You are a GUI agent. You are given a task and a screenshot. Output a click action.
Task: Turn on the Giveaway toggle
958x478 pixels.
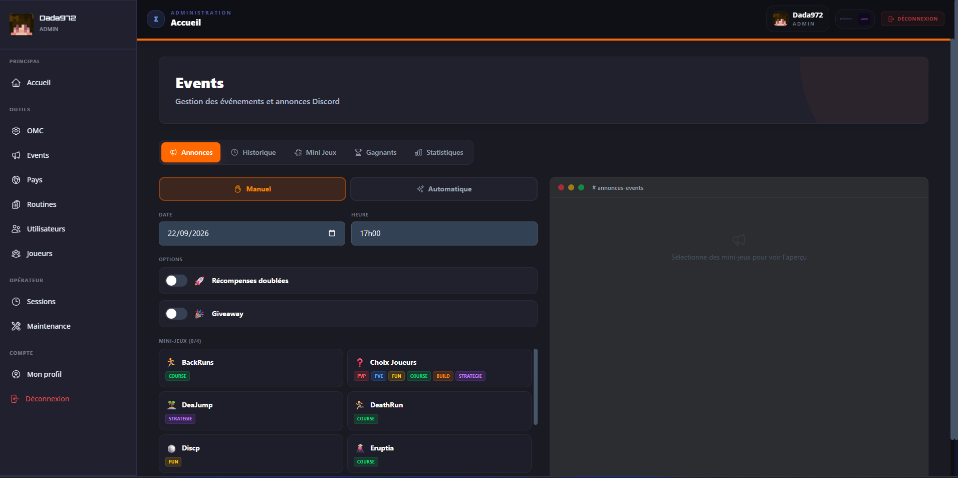[x=176, y=314]
